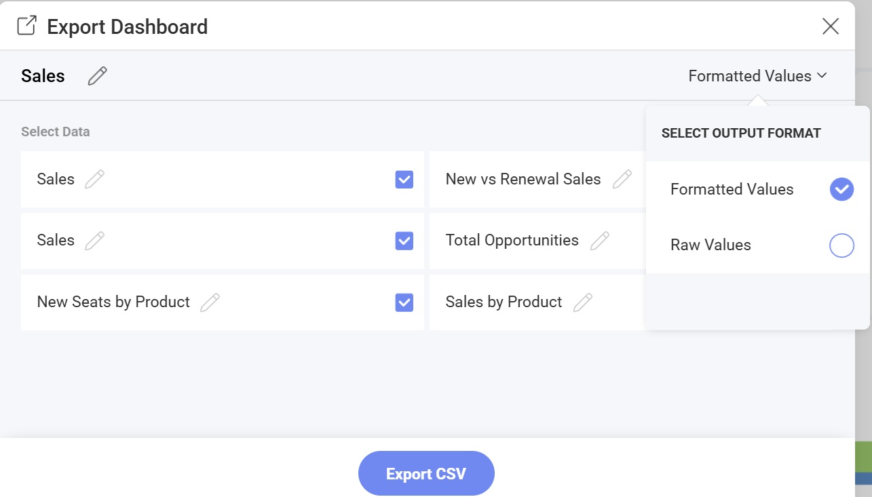Rename New vs Renewal Sales via its pencil icon
Viewport: 872px width, 497px height.
(622, 180)
